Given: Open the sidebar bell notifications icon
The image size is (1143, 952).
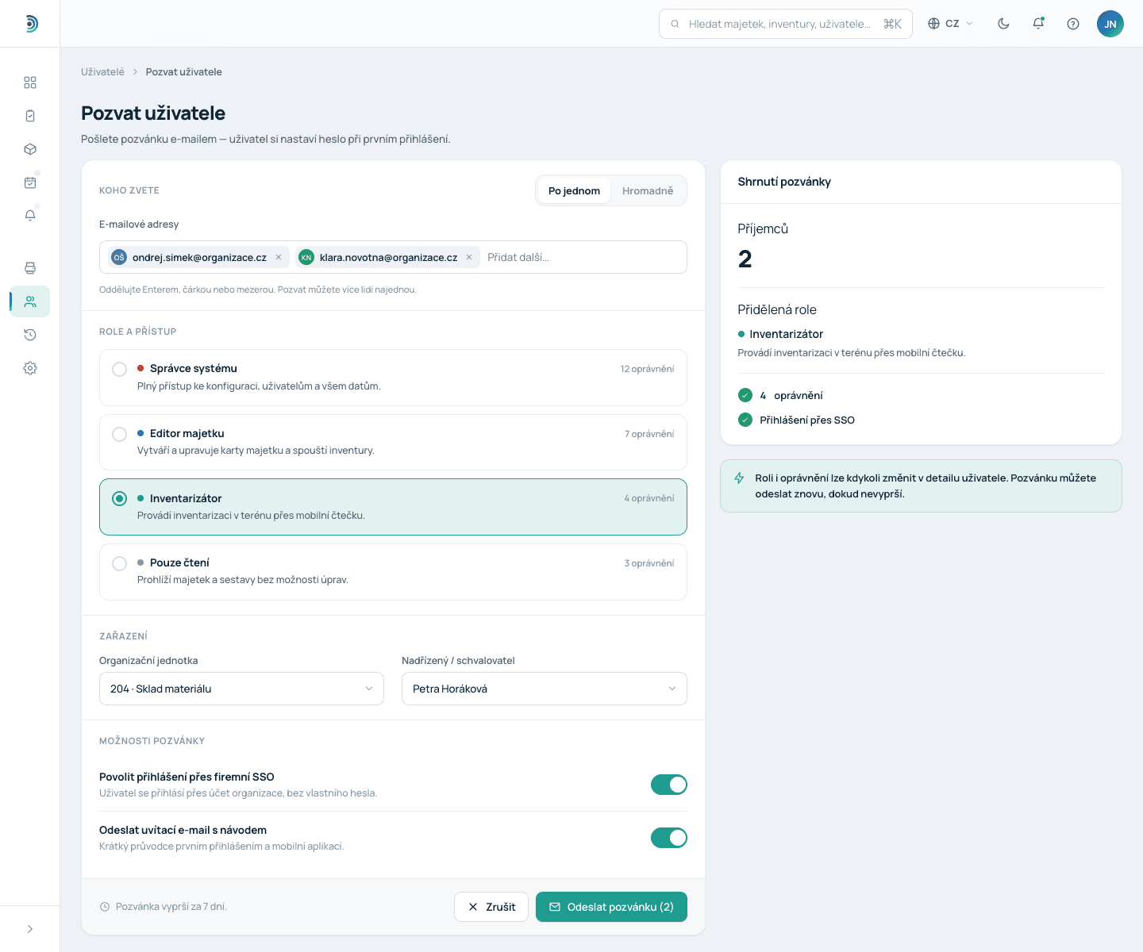Looking at the screenshot, I should tap(30, 216).
